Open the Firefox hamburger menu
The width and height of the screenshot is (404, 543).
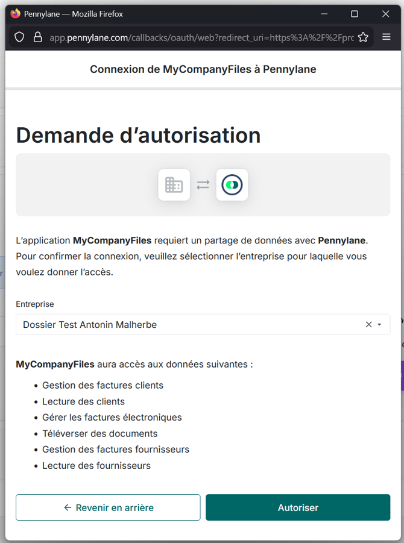386,37
